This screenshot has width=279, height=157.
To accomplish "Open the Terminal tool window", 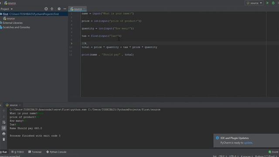I will (35, 152).
